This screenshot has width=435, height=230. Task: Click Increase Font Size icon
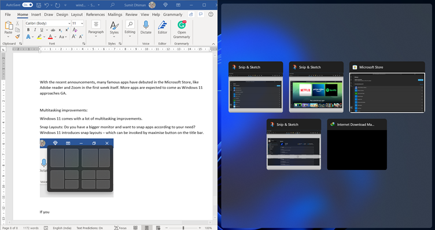[74, 36]
